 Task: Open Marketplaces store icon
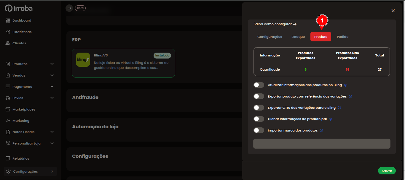[8, 109]
